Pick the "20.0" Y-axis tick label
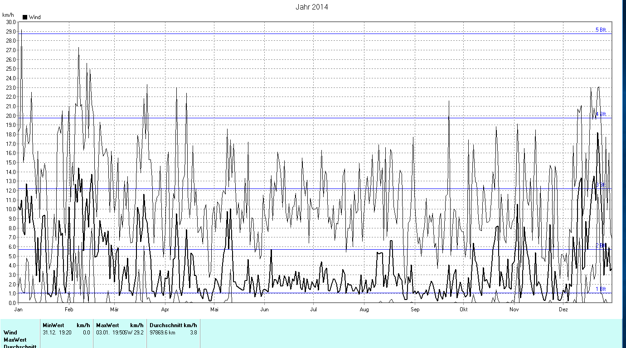 [x=10, y=116]
